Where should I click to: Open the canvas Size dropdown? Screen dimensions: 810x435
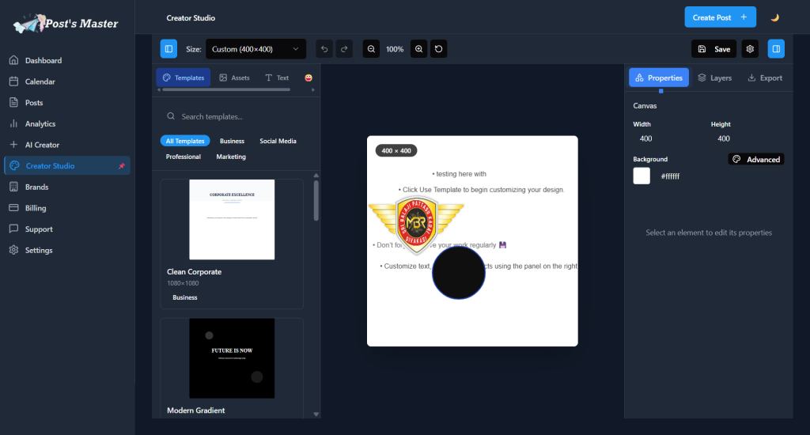click(255, 49)
